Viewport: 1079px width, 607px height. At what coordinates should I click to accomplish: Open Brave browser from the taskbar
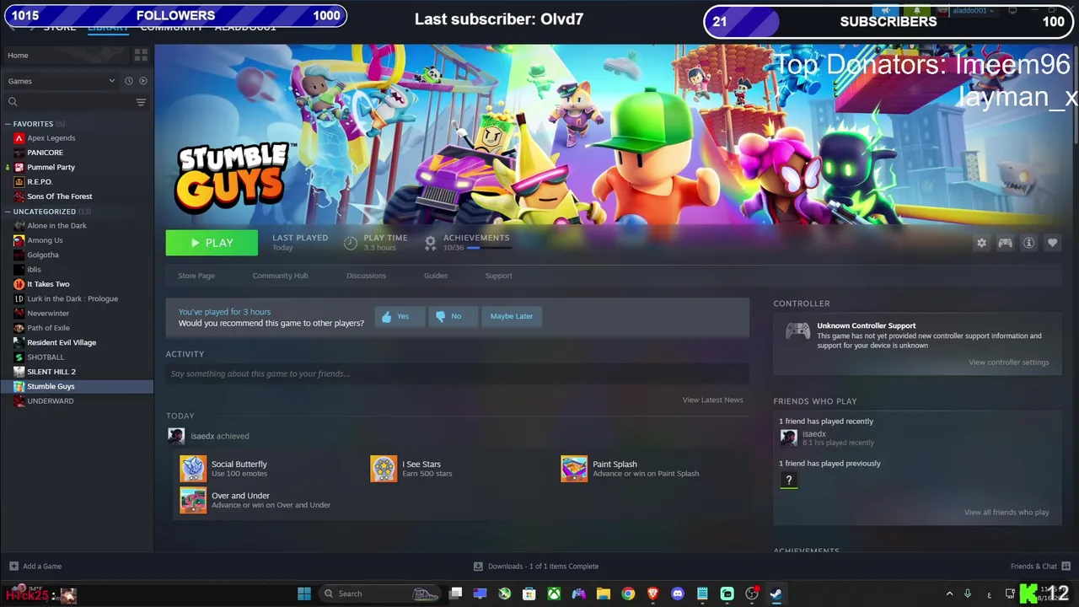coord(652,594)
